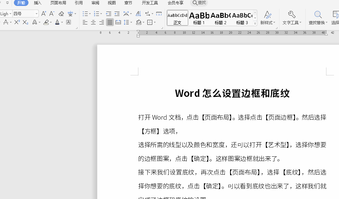Open the paragraph dialog launcher
This screenshot has height=199, width=339.
click(162, 28)
